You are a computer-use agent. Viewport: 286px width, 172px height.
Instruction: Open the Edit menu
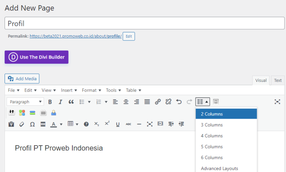31,90
